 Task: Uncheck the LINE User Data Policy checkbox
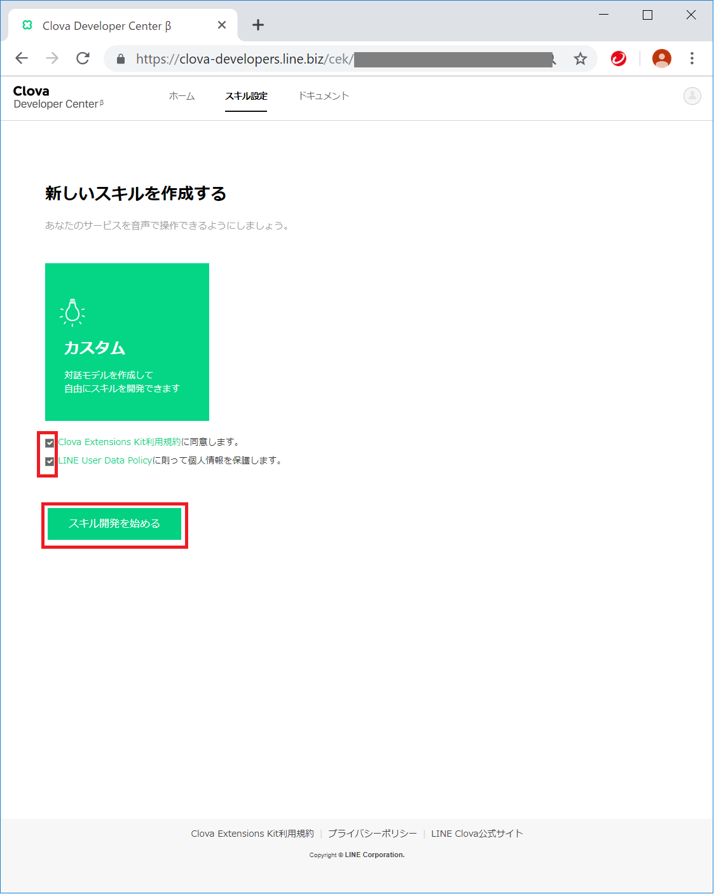click(50, 461)
